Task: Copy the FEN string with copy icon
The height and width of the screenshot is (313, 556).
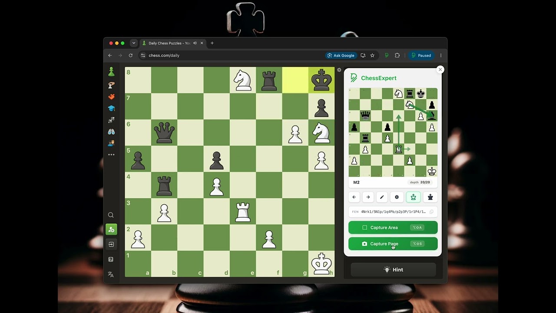Action: pos(431,212)
